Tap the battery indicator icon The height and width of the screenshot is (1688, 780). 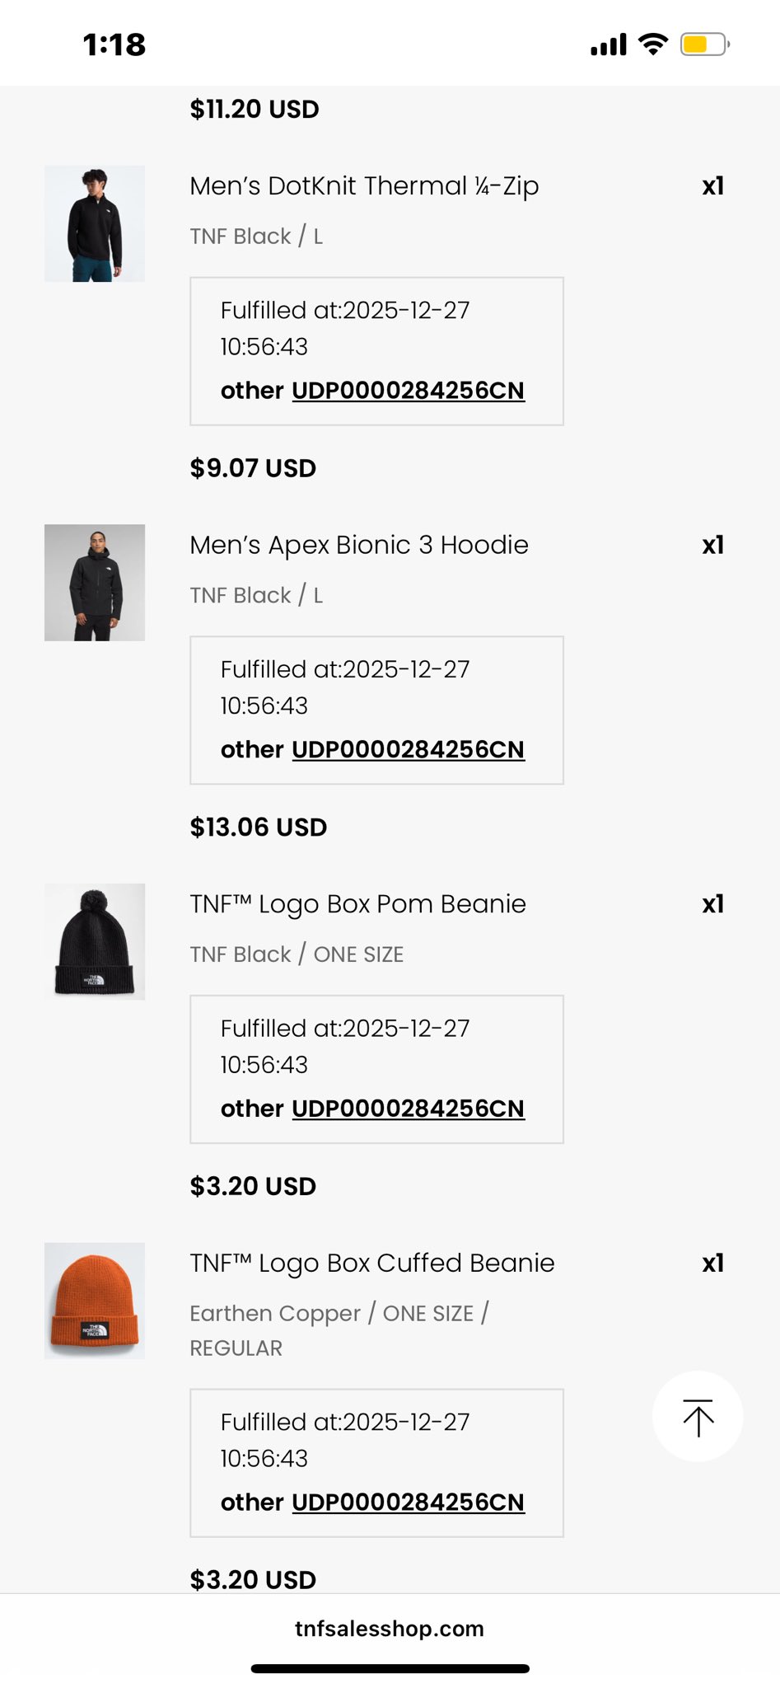tap(704, 45)
